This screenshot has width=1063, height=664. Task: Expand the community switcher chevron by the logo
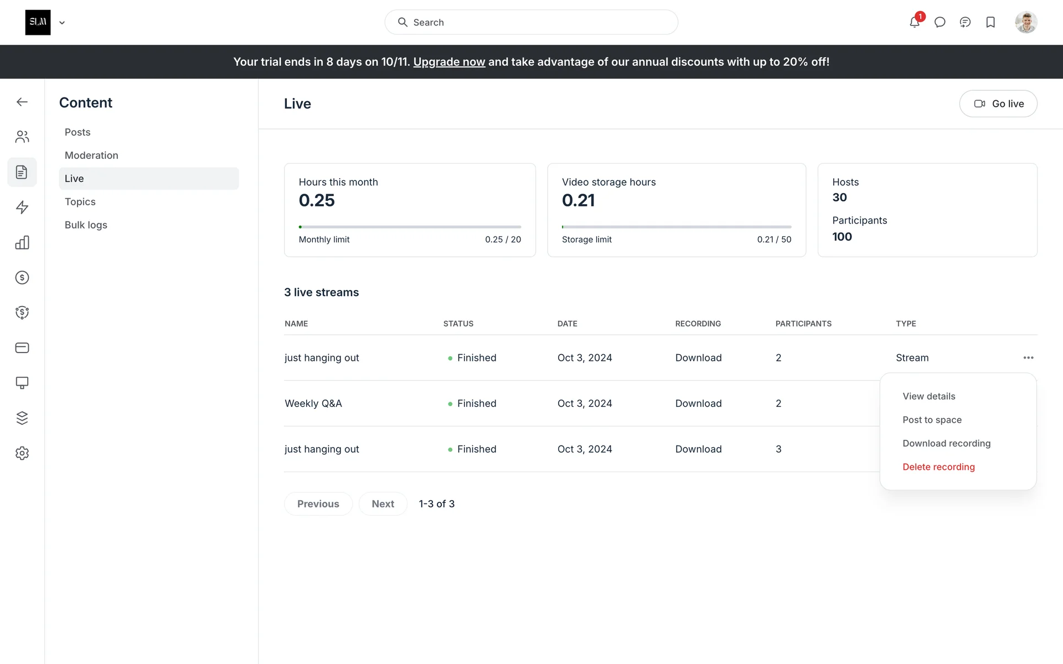pos(62,23)
